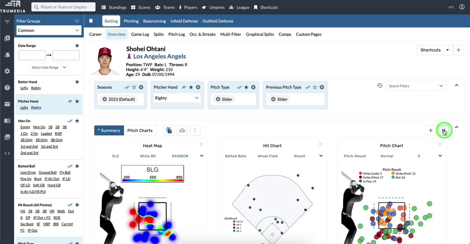This screenshot has height=244, width=470.
Task: Click the SLG rainbow color scale bar
Action: 152,180
